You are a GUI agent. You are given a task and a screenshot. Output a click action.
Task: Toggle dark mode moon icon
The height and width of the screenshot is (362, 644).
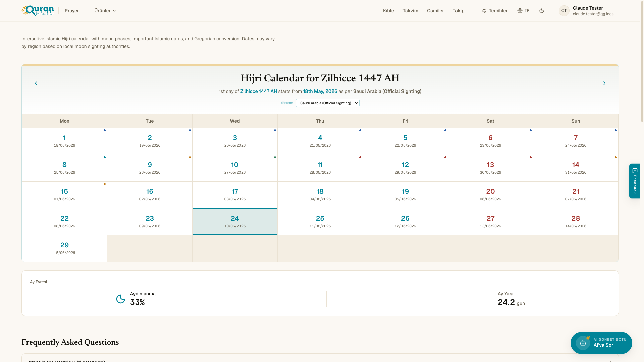click(542, 11)
